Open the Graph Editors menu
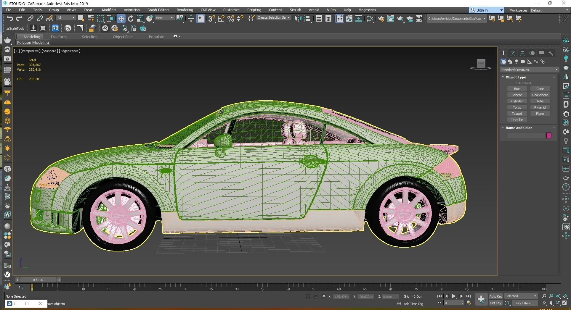 (158, 10)
